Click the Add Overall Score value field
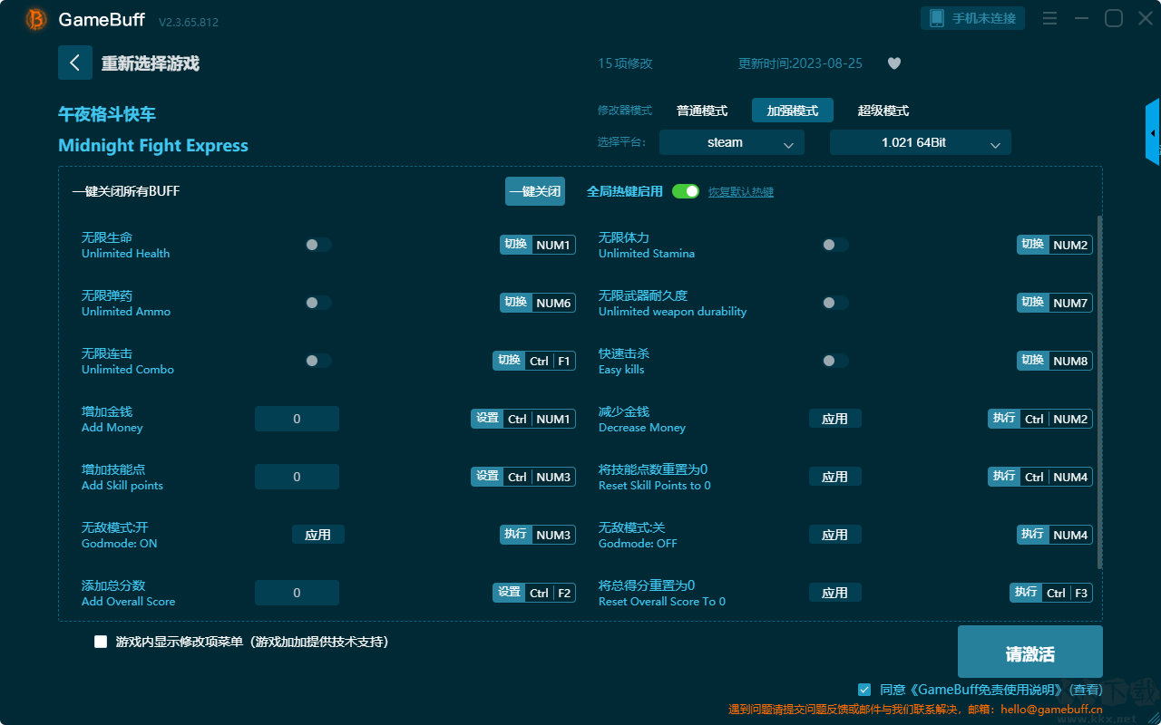Viewport: 1161px width, 725px height. (x=297, y=593)
